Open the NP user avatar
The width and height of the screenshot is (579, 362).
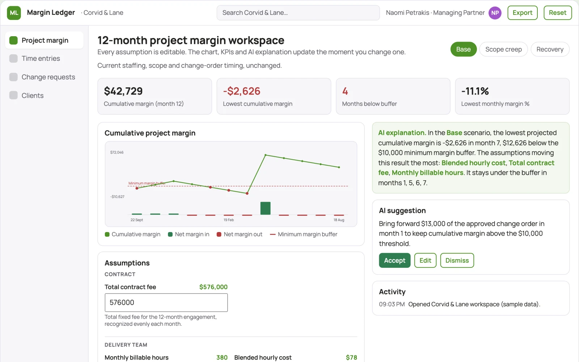pyautogui.click(x=495, y=13)
